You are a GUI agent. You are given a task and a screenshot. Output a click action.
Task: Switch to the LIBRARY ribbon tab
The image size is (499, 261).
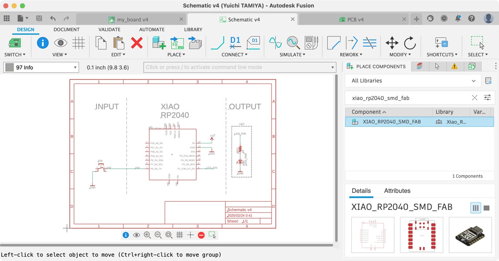click(x=193, y=30)
